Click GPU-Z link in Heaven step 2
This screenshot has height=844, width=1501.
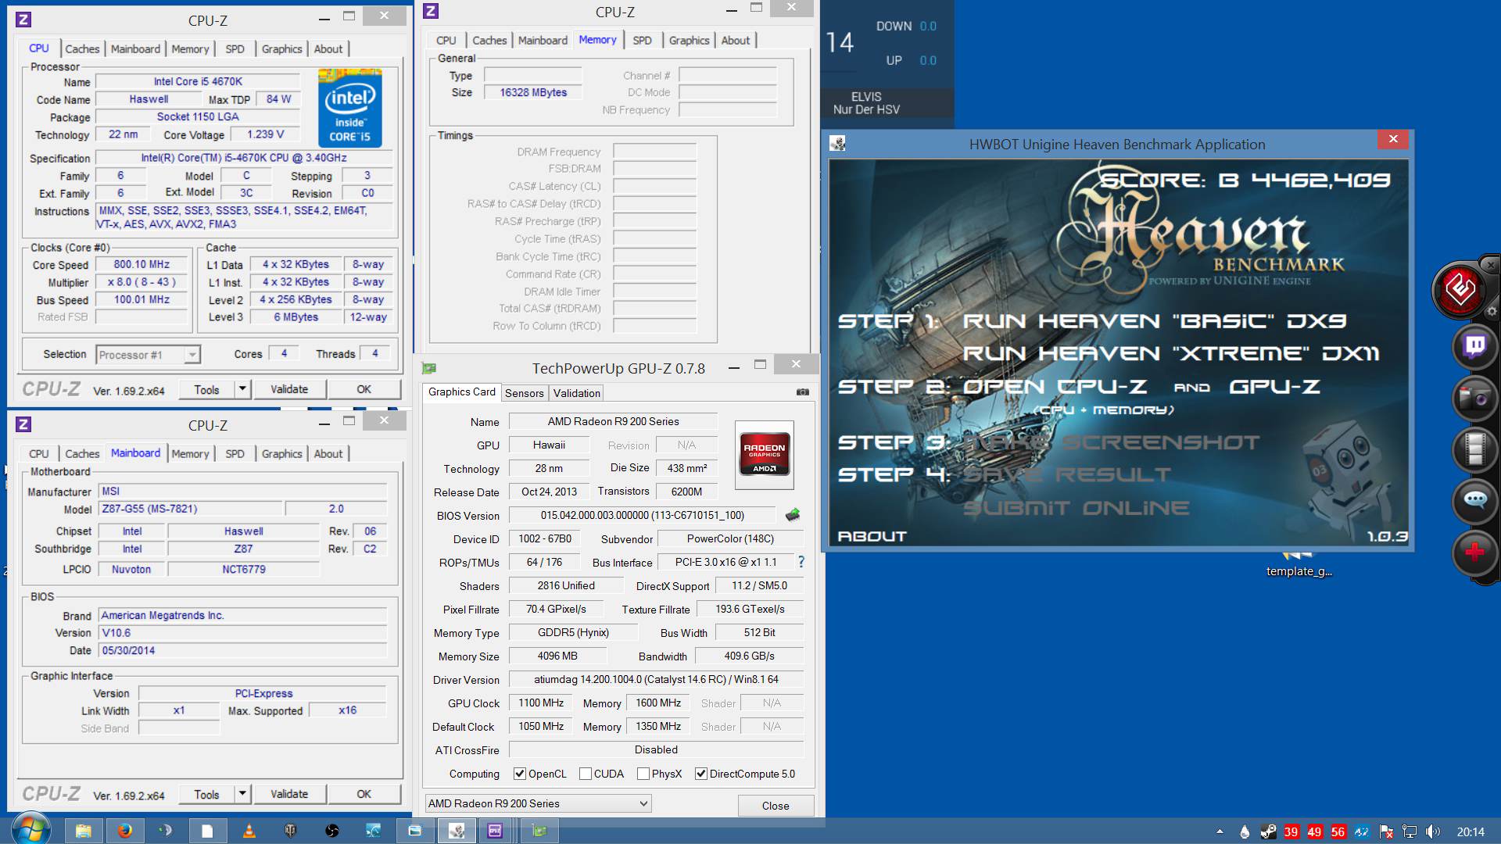(x=1274, y=387)
